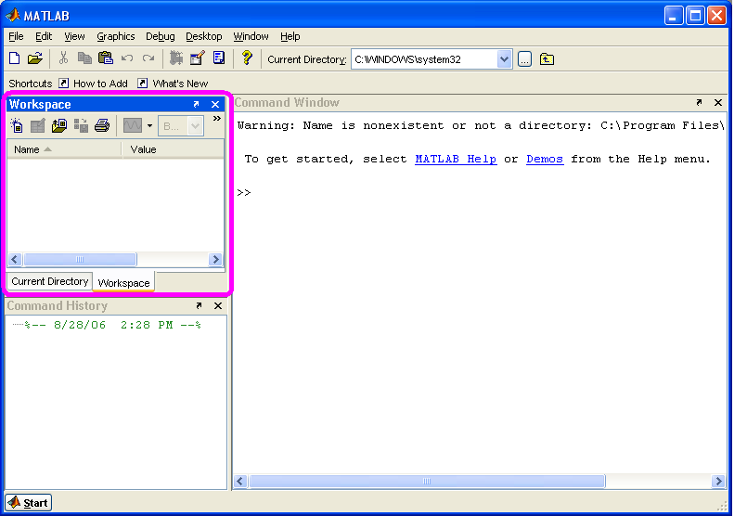This screenshot has width=747, height=516.
Task: Go up one directory level
Action: click(x=547, y=59)
